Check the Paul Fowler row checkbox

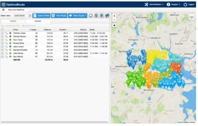[2, 40]
